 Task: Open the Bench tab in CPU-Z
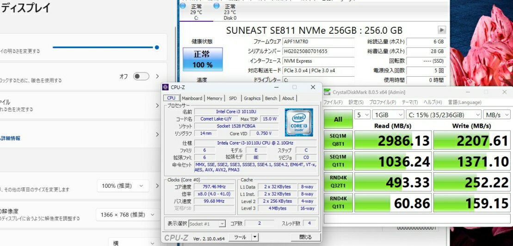[x=271, y=98]
